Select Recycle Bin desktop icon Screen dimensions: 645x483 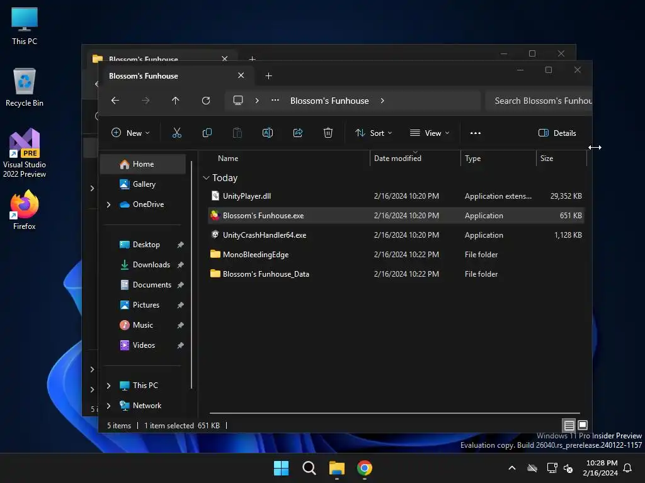pyautogui.click(x=25, y=87)
